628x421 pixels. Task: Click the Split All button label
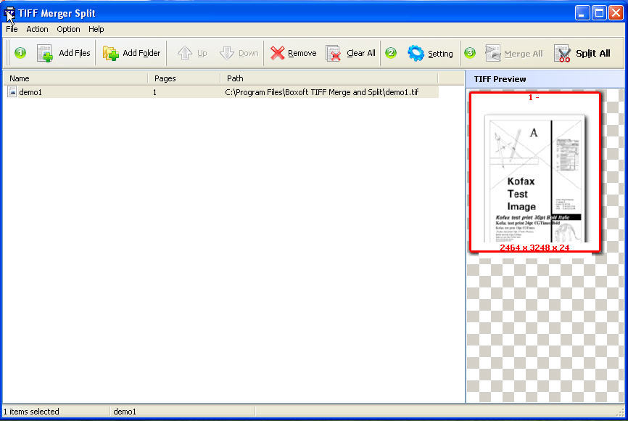[592, 53]
